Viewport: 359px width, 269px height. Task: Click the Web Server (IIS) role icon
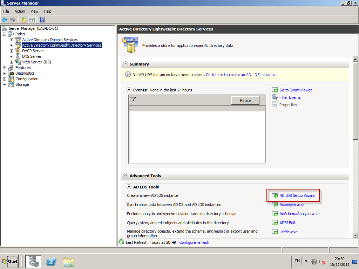pos(18,62)
